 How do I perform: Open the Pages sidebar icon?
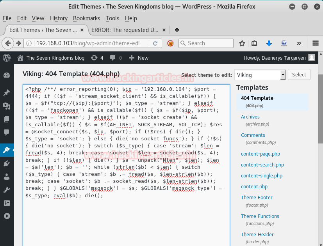click(7, 119)
